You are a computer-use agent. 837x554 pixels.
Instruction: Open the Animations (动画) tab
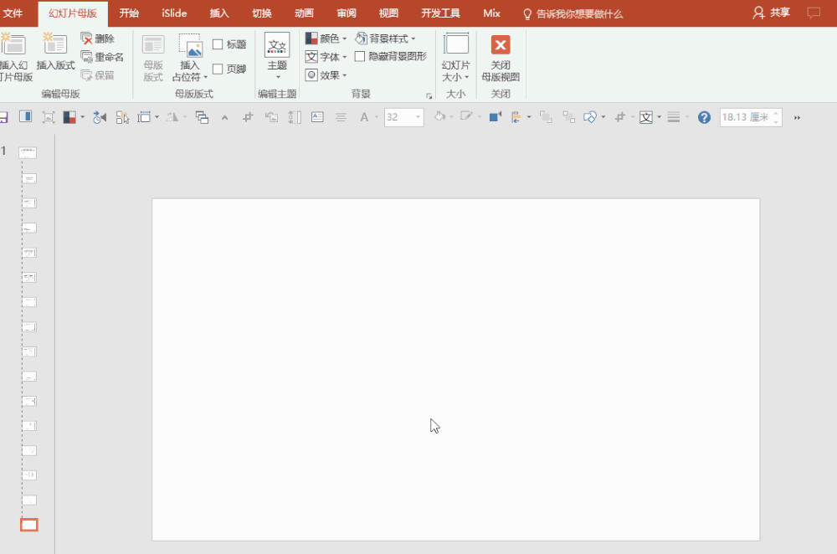pos(305,13)
